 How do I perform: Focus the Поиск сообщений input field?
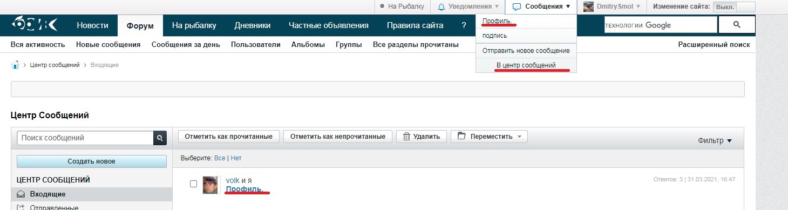coord(85,138)
